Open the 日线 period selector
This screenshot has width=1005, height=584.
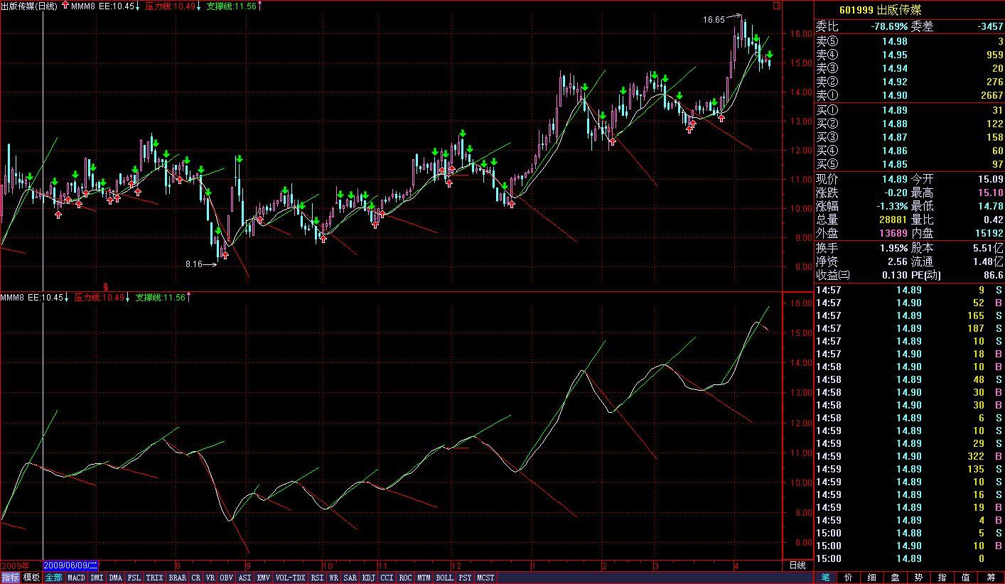click(797, 566)
